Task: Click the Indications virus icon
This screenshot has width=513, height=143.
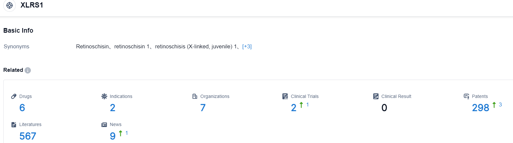Action: click(104, 96)
